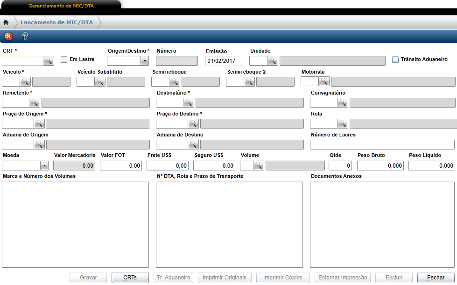Screen dimensions: 457x285
Task: Click the Unidade search magnifier
Action: point(273,61)
